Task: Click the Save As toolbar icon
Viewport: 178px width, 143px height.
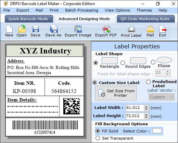Action: [x=53, y=31]
